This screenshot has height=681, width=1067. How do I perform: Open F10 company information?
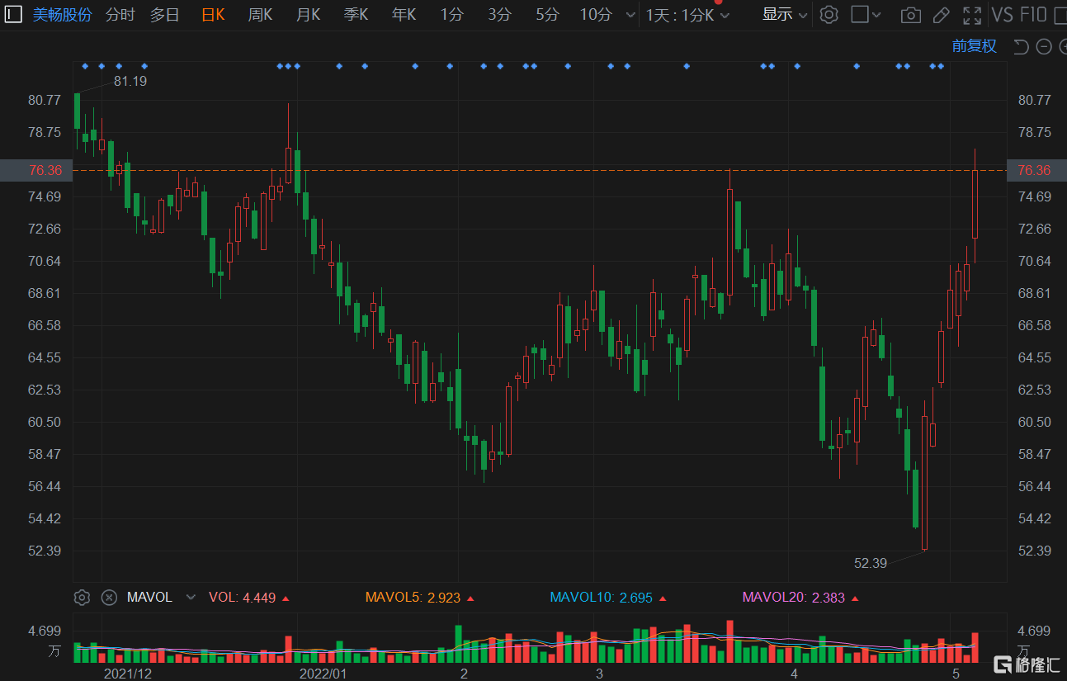pos(1034,15)
